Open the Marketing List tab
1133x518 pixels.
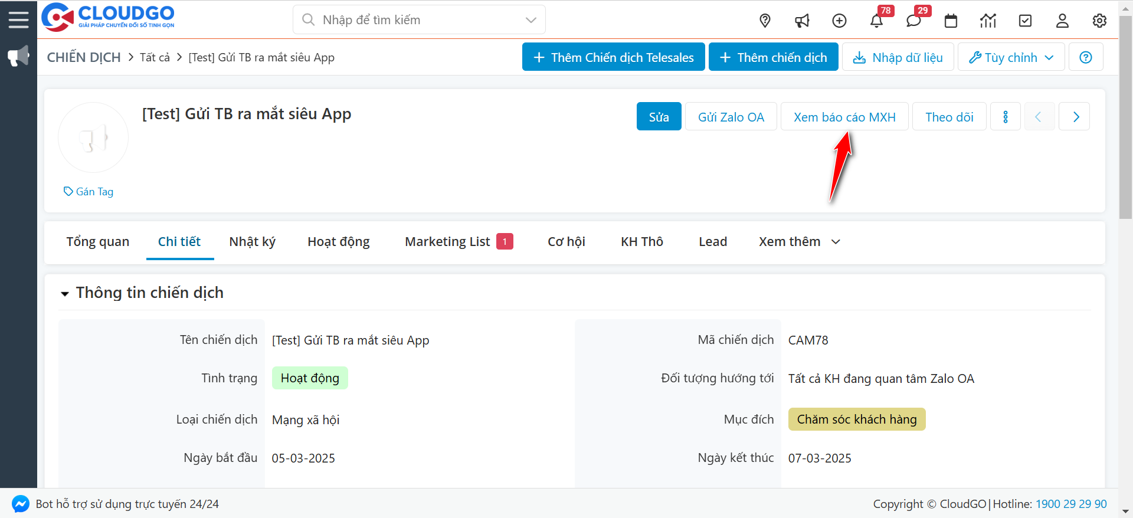[447, 242]
